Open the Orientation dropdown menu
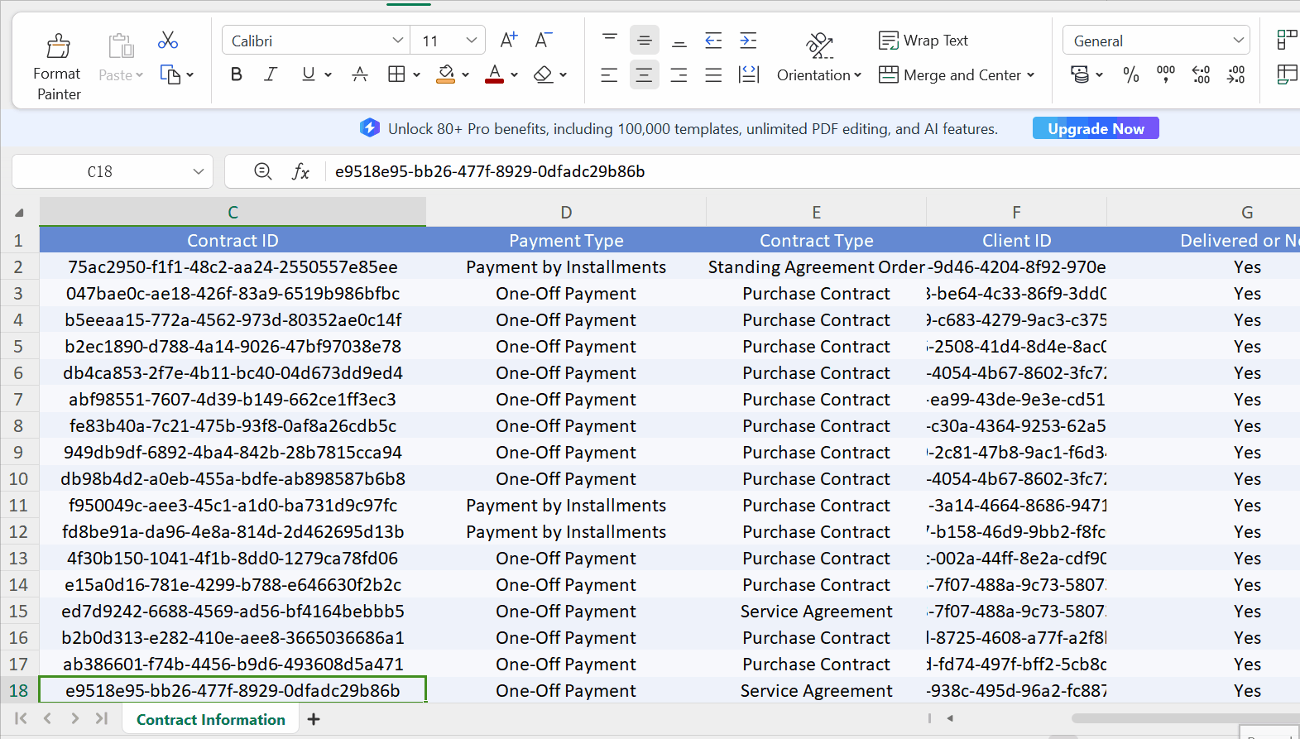 tap(818, 75)
